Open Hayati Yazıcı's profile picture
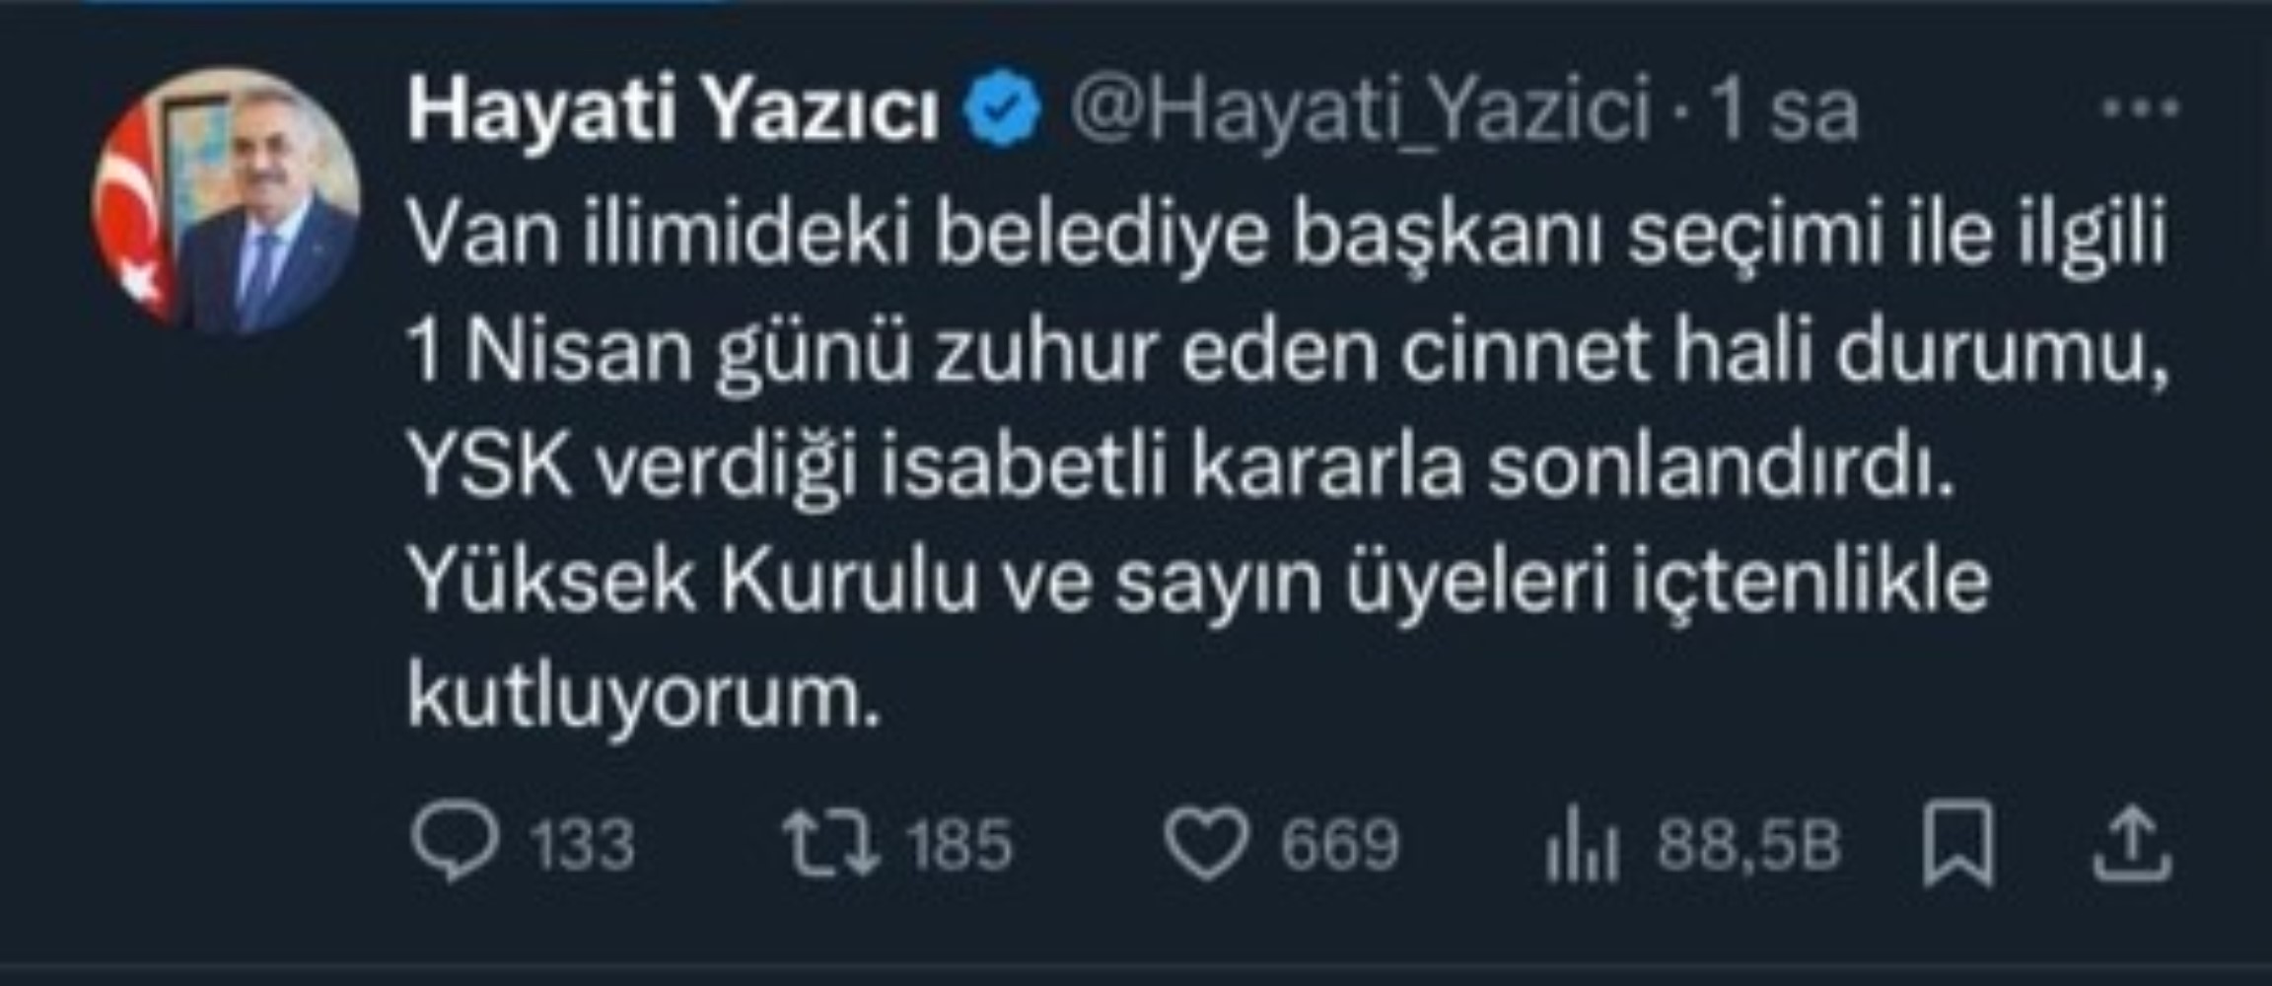The width and height of the screenshot is (2272, 986). pos(226,200)
